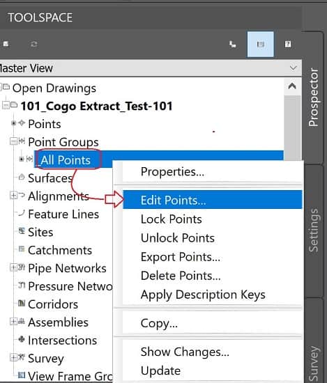Switch to the Survey tab
Image resolution: width=327 pixels, height=383 pixels.
(314, 361)
